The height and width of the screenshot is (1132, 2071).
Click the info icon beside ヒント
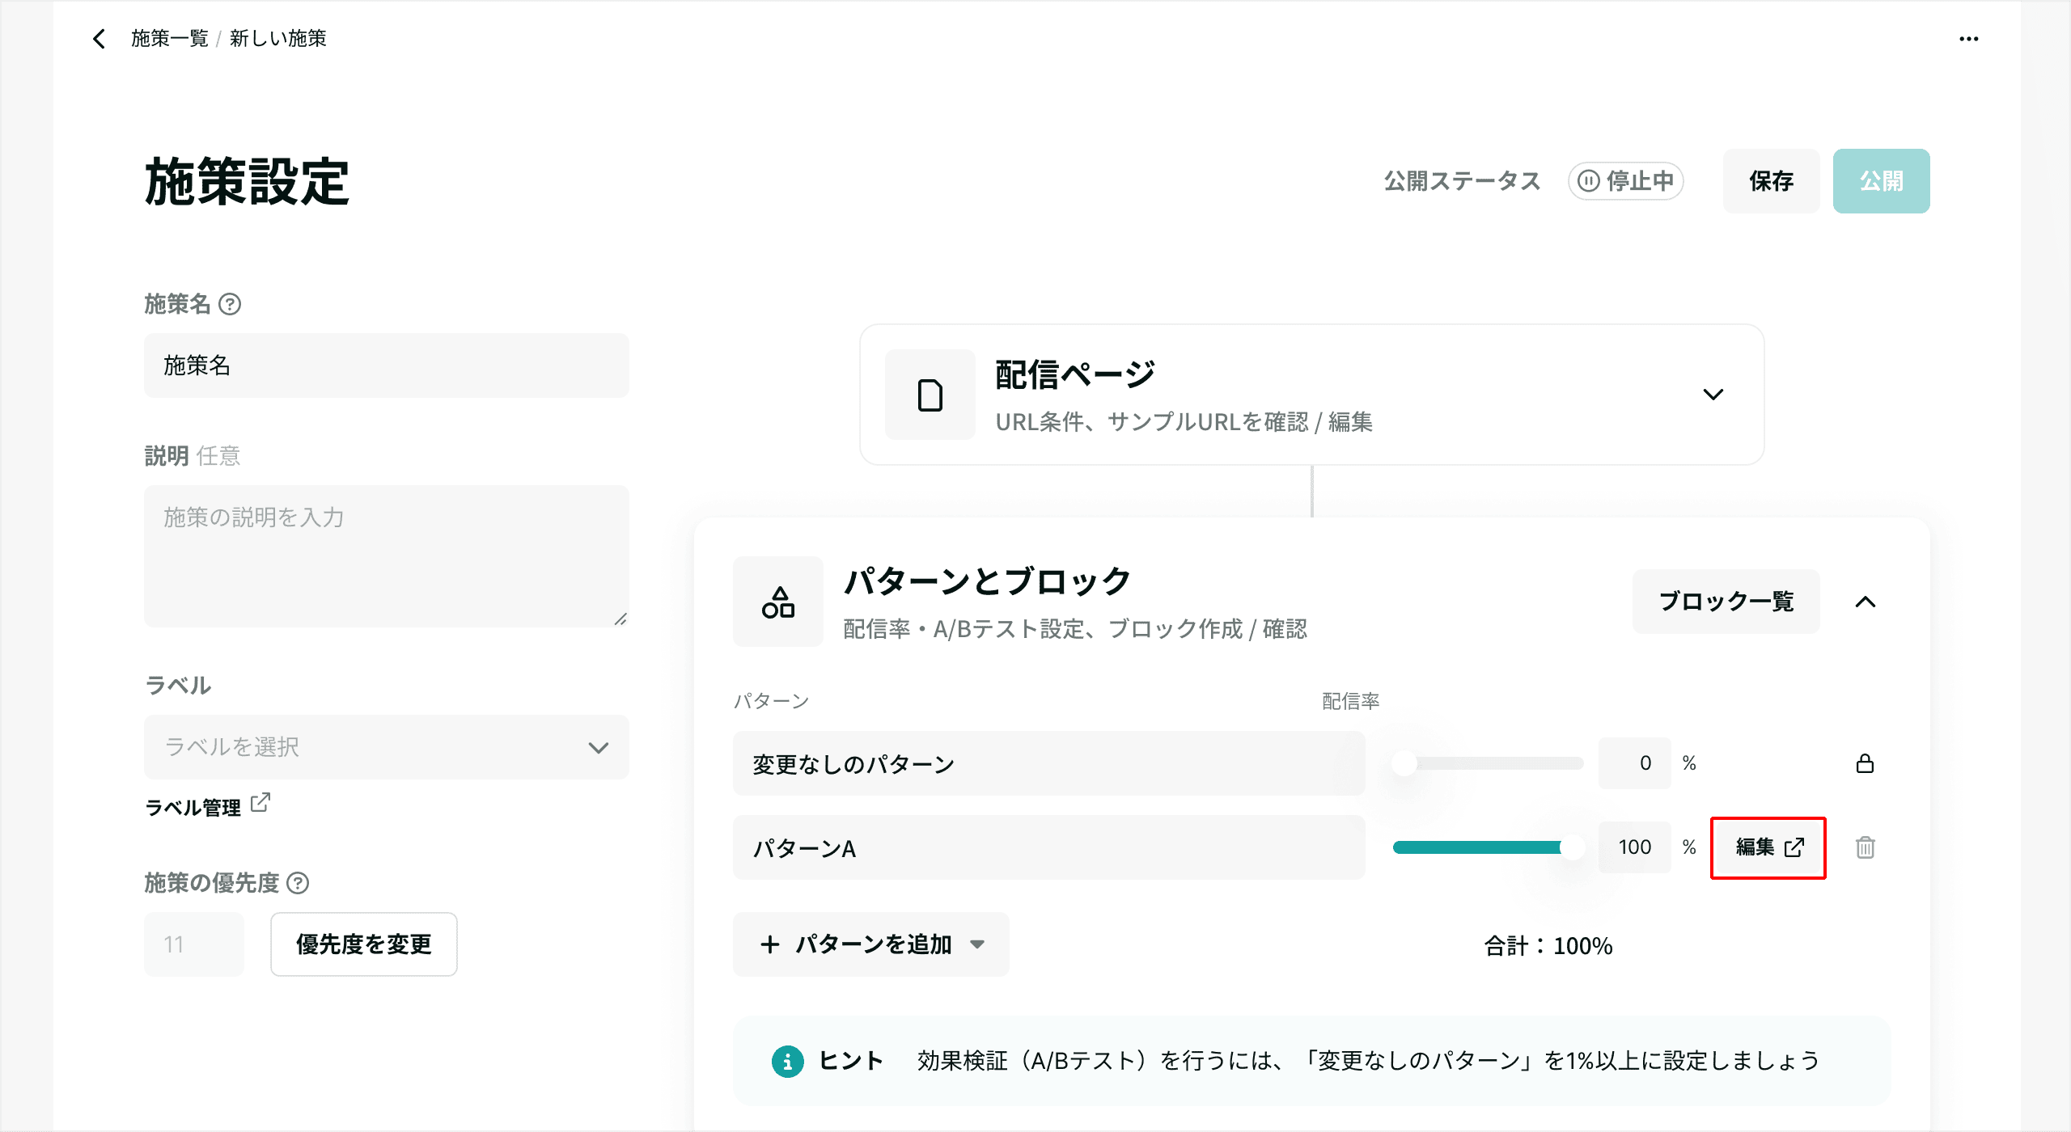pos(787,1061)
